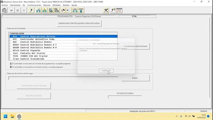The width and height of the screenshot is (213, 120).
Task: Click the arrow into diamond toolbar icon
Action: click(69, 10)
